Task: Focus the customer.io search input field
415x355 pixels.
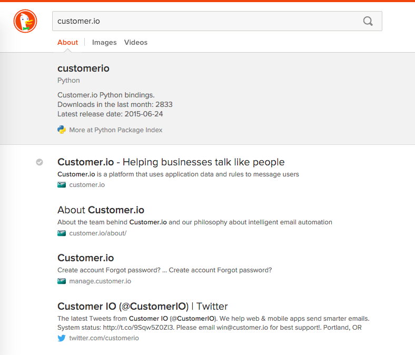Action: (217, 21)
